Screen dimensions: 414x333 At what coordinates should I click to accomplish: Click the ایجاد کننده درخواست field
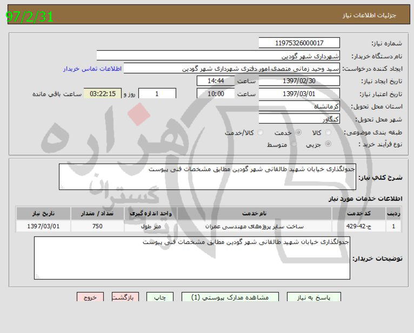[x=232, y=69]
